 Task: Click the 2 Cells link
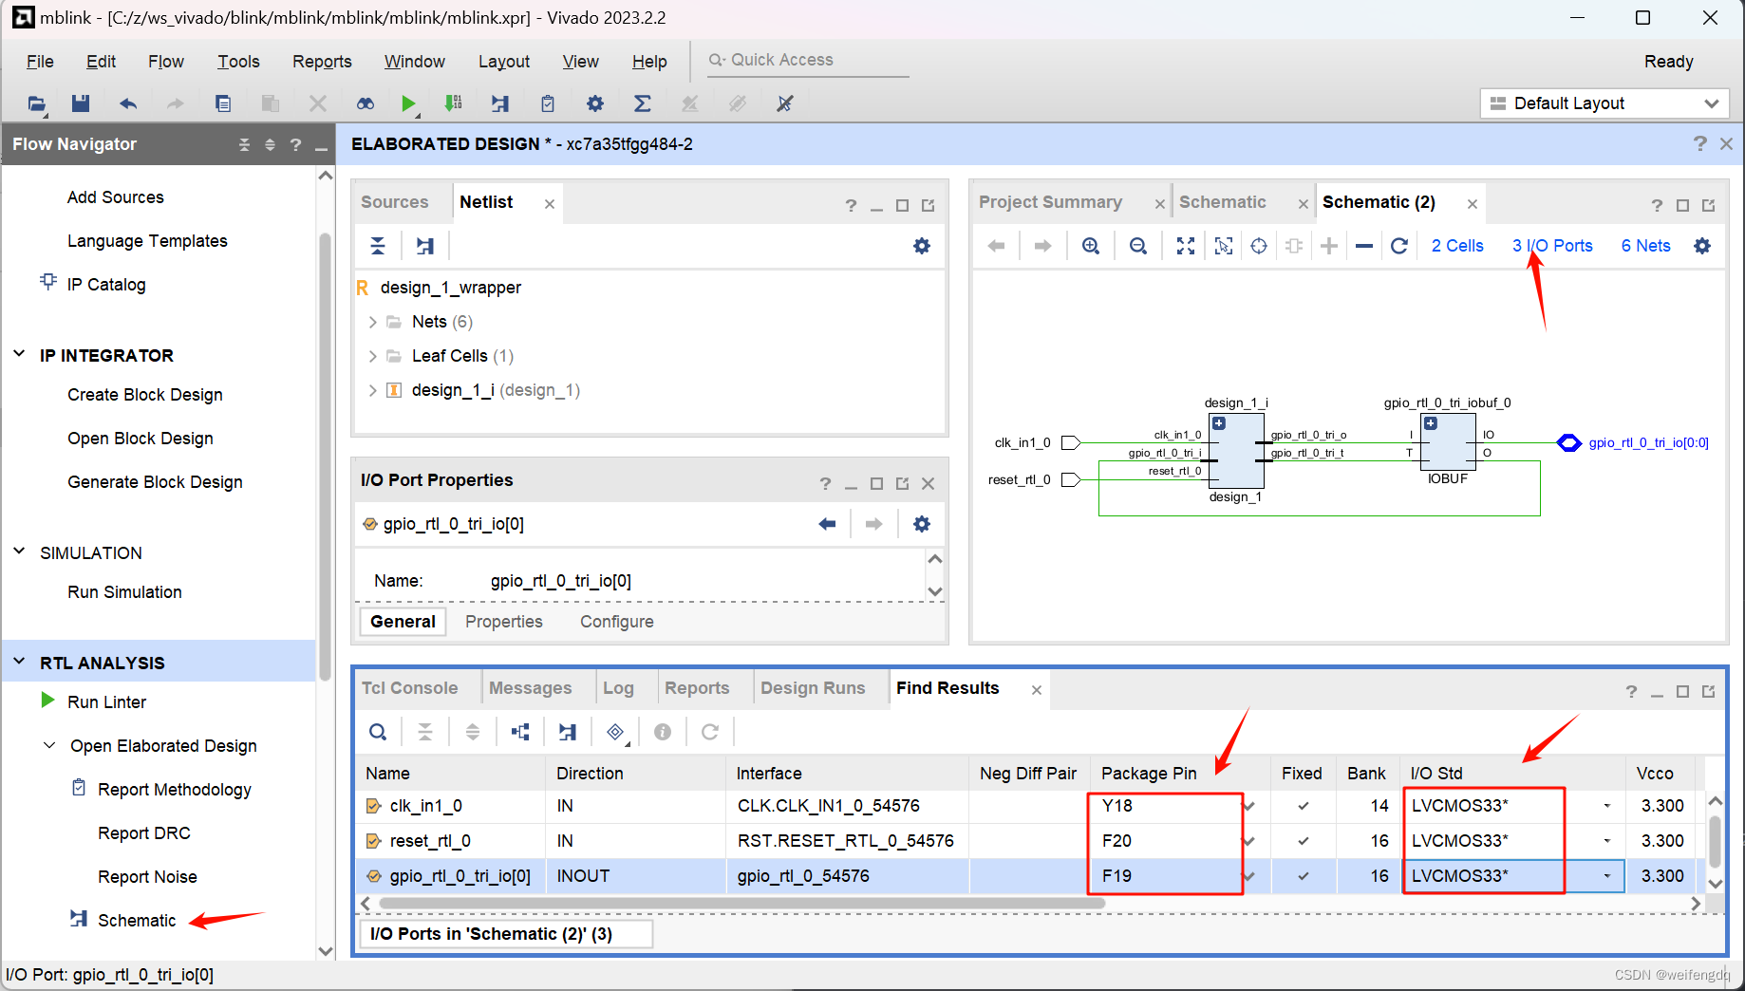[x=1457, y=246]
